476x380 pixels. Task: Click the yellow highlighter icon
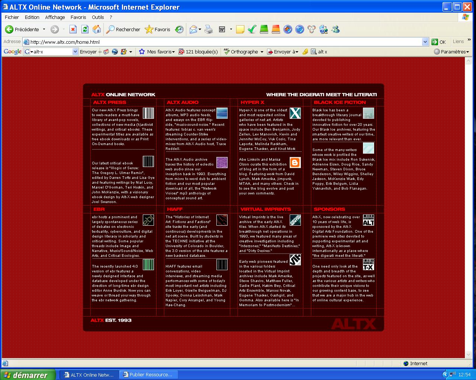305,52
